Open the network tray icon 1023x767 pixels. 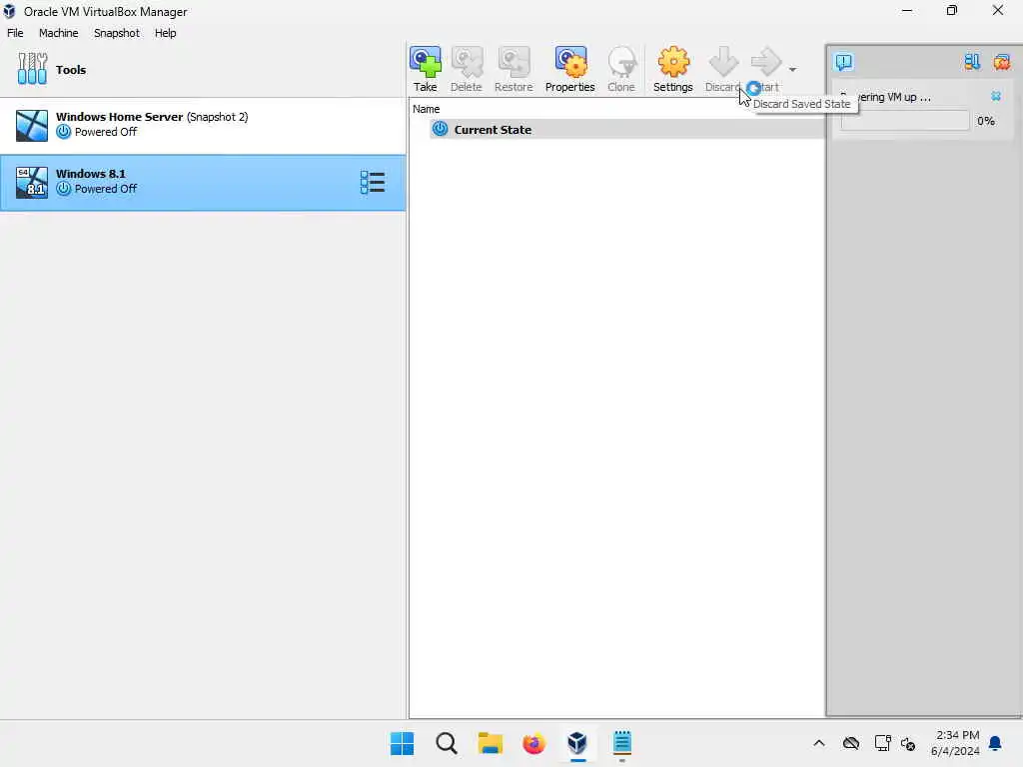[882, 743]
